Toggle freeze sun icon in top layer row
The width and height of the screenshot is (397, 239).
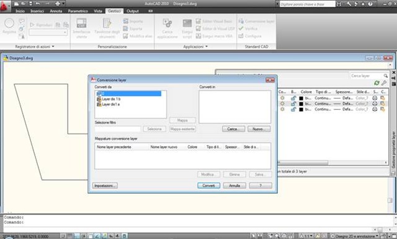[282, 98]
